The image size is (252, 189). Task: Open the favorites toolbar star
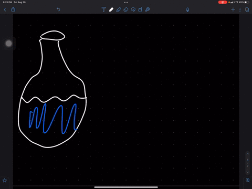coord(5,181)
